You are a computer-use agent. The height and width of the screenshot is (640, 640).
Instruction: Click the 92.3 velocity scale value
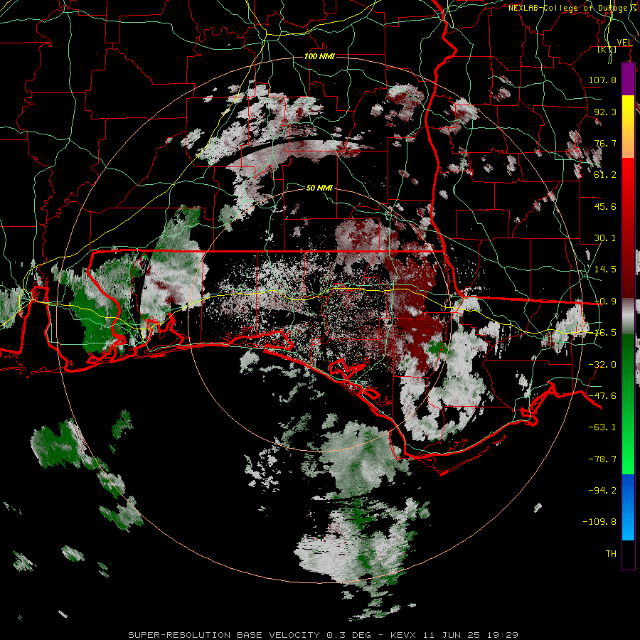point(605,112)
